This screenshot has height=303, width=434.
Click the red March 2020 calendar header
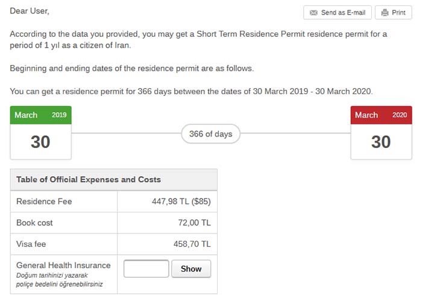pyautogui.click(x=381, y=115)
